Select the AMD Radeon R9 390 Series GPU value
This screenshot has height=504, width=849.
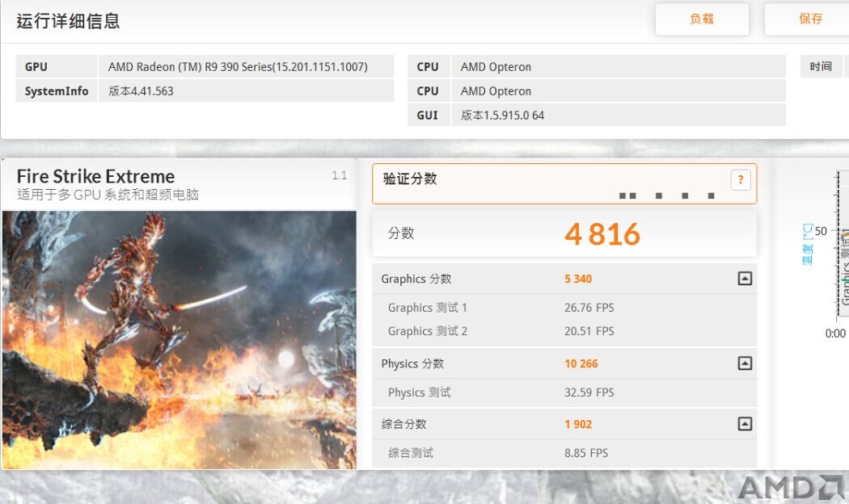tap(247, 66)
